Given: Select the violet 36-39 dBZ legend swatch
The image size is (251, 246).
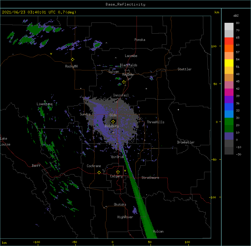Looking at the screenshot, I should [229, 99].
